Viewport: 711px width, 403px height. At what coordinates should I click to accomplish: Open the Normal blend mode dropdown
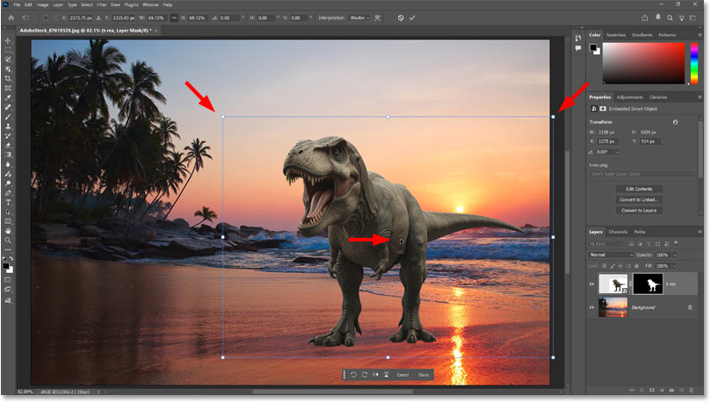[x=611, y=255]
